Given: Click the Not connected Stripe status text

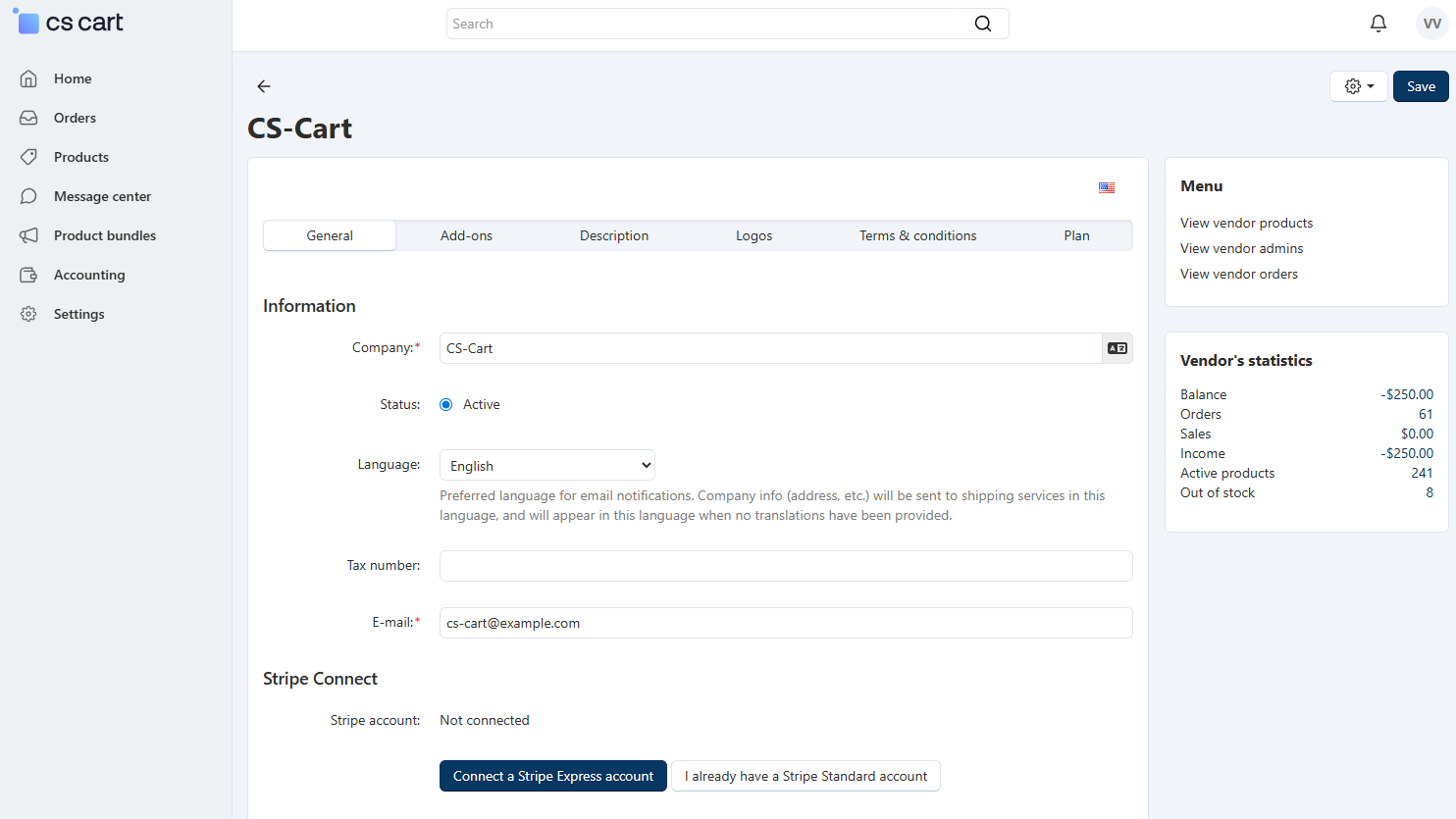Looking at the screenshot, I should [x=485, y=720].
